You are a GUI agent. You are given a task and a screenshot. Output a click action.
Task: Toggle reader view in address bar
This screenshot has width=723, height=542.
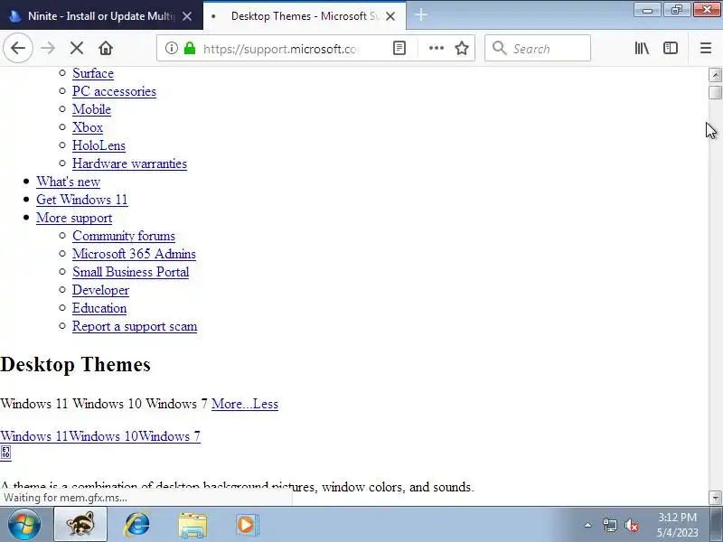click(399, 48)
